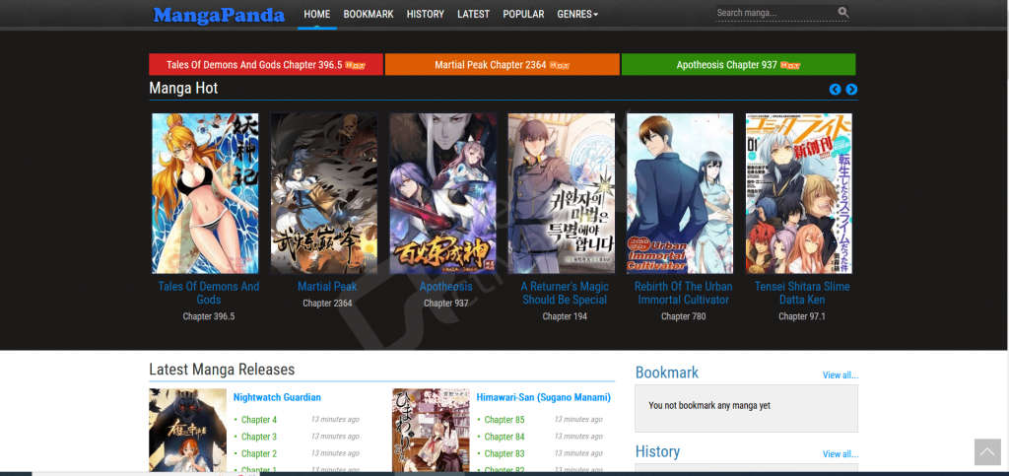The image size is (1009, 476).
Task: Go to next Manga Hot slide
Action: tap(851, 90)
